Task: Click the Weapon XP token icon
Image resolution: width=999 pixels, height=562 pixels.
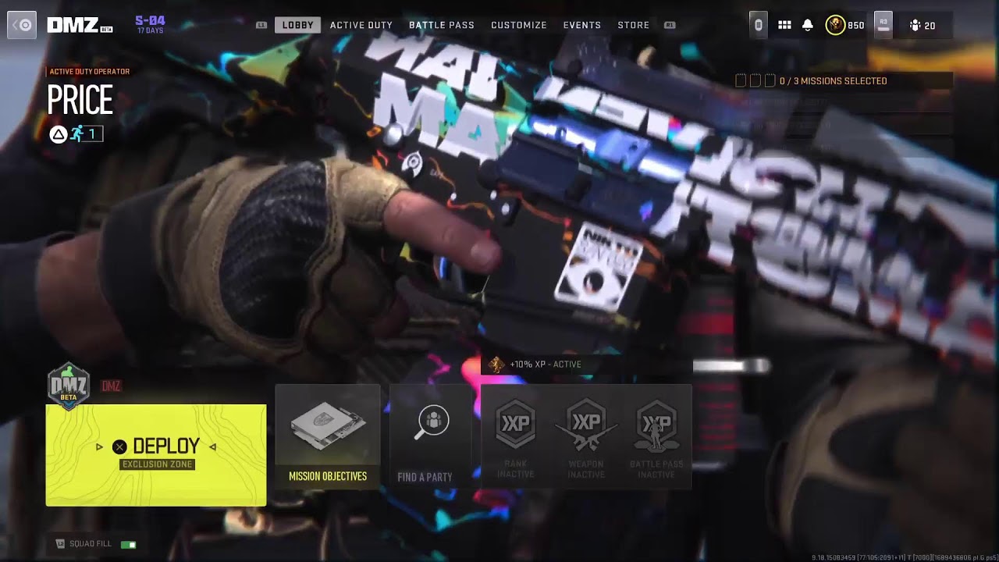Action: point(586,425)
